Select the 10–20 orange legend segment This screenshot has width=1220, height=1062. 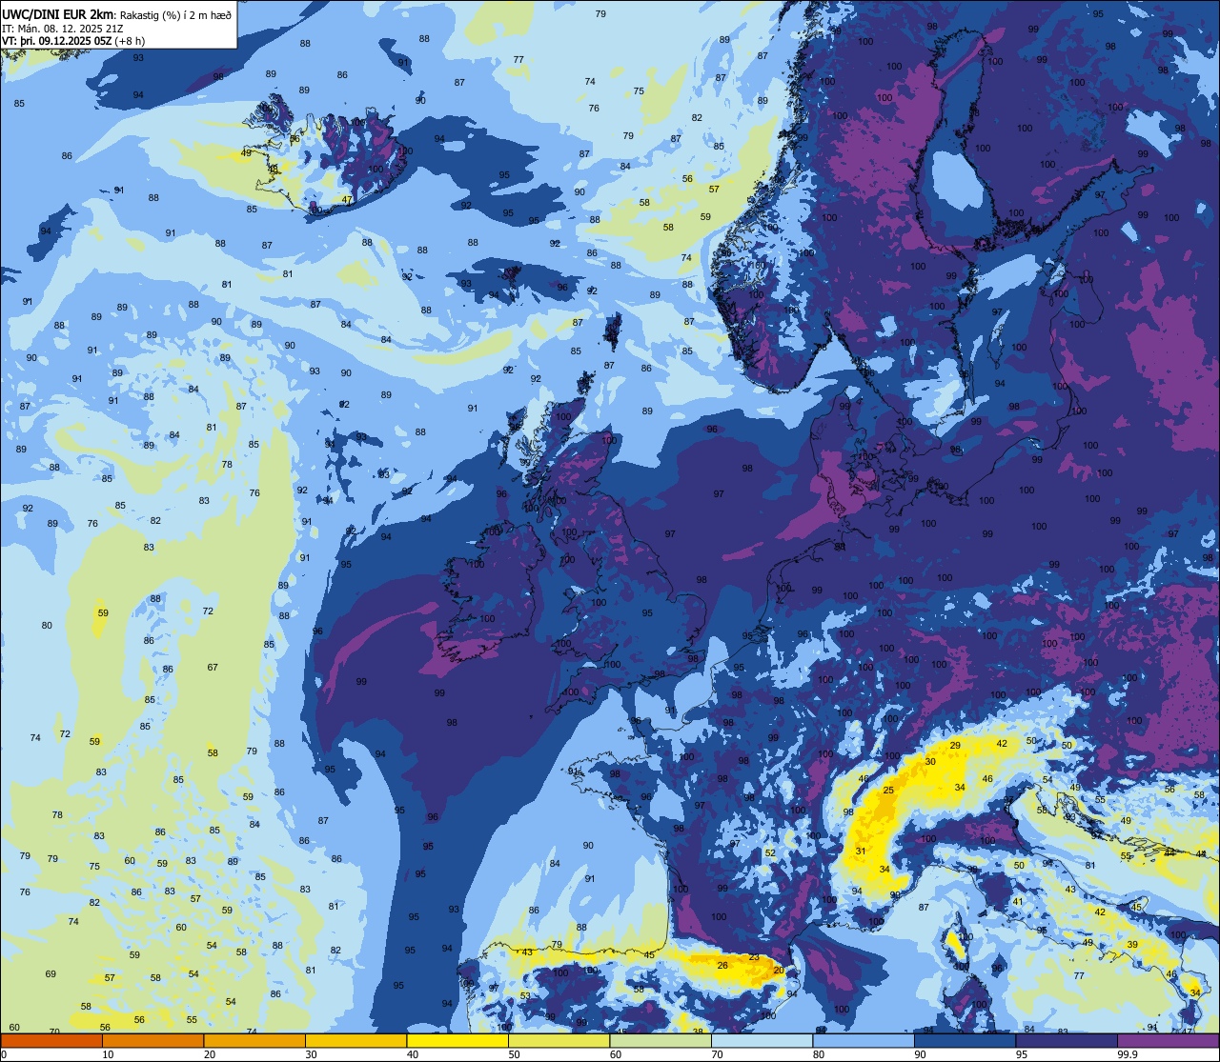pyautogui.click(x=152, y=1040)
